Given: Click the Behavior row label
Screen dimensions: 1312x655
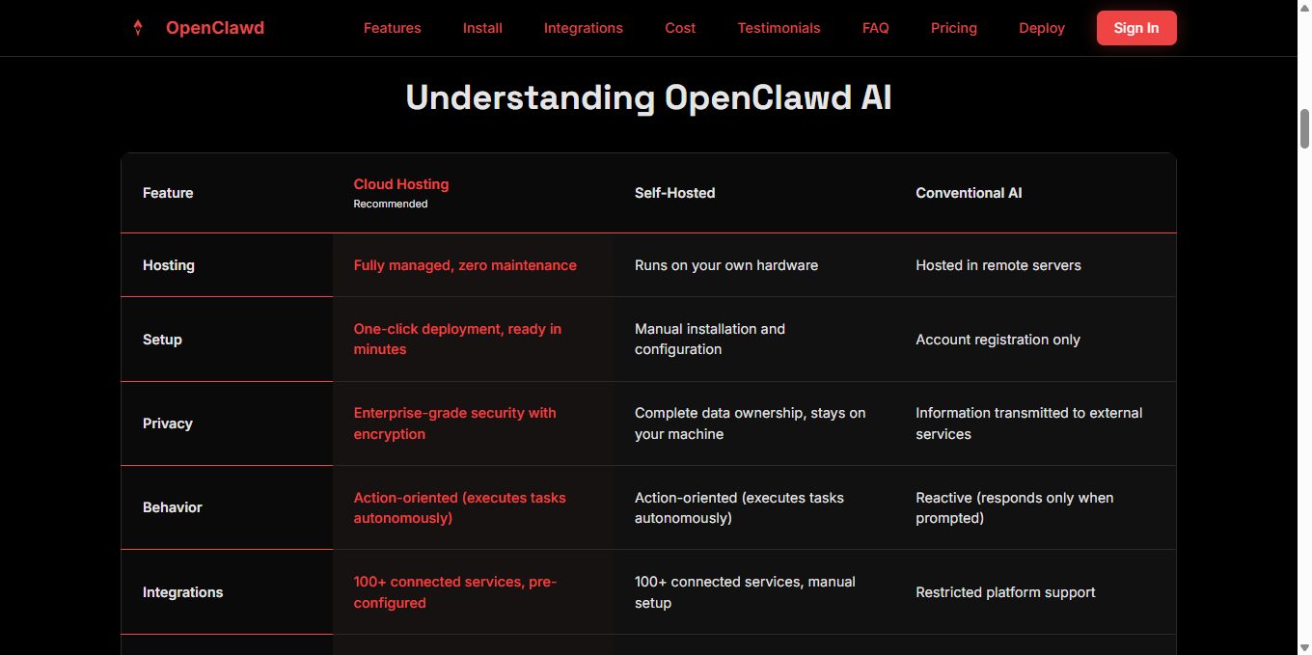Looking at the screenshot, I should [x=173, y=507].
